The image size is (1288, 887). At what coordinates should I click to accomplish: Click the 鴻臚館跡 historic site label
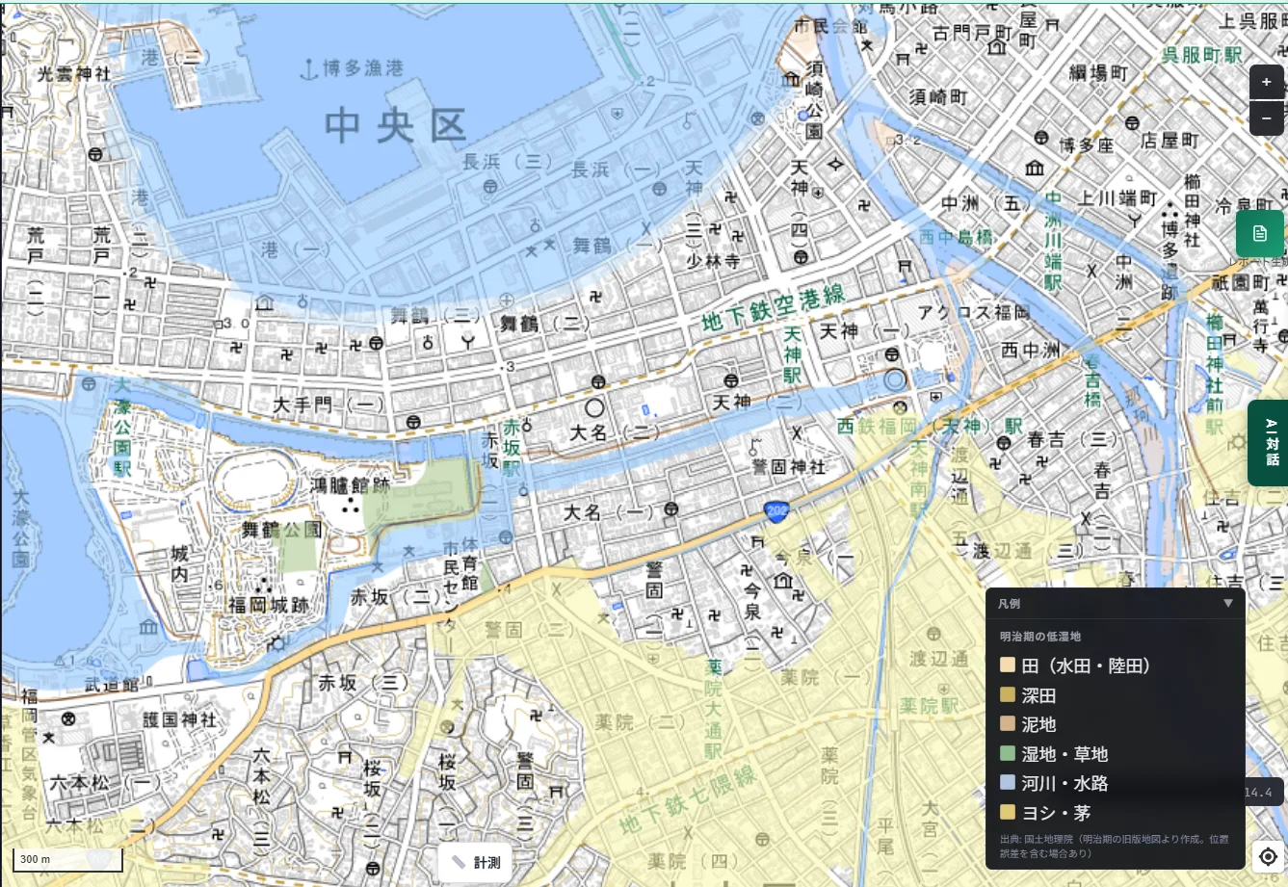[351, 485]
